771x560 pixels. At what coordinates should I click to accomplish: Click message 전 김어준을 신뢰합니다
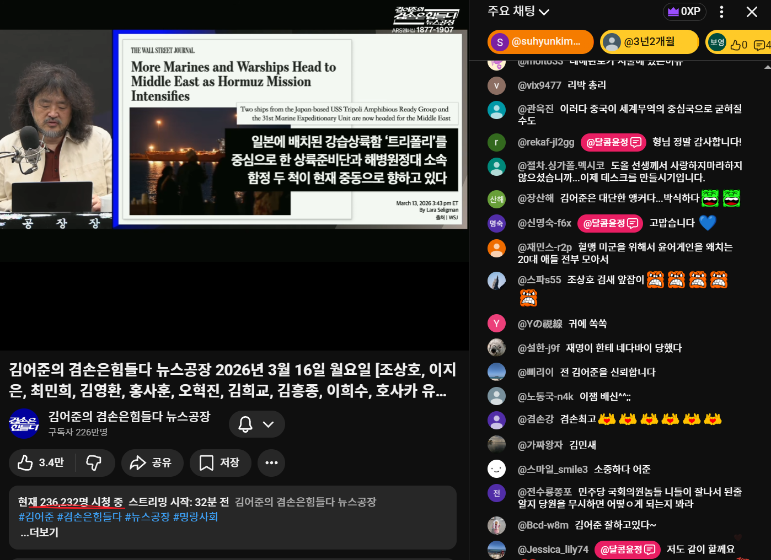[608, 372]
